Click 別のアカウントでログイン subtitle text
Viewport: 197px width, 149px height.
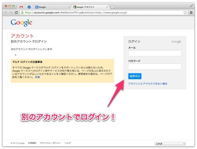[29, 41]
